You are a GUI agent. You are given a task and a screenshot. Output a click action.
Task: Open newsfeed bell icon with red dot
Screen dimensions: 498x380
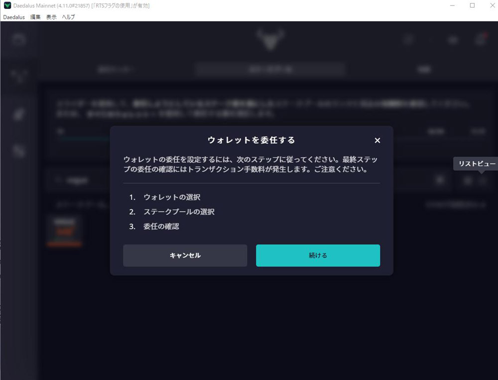pyautogui.click(x=480, y=40)
